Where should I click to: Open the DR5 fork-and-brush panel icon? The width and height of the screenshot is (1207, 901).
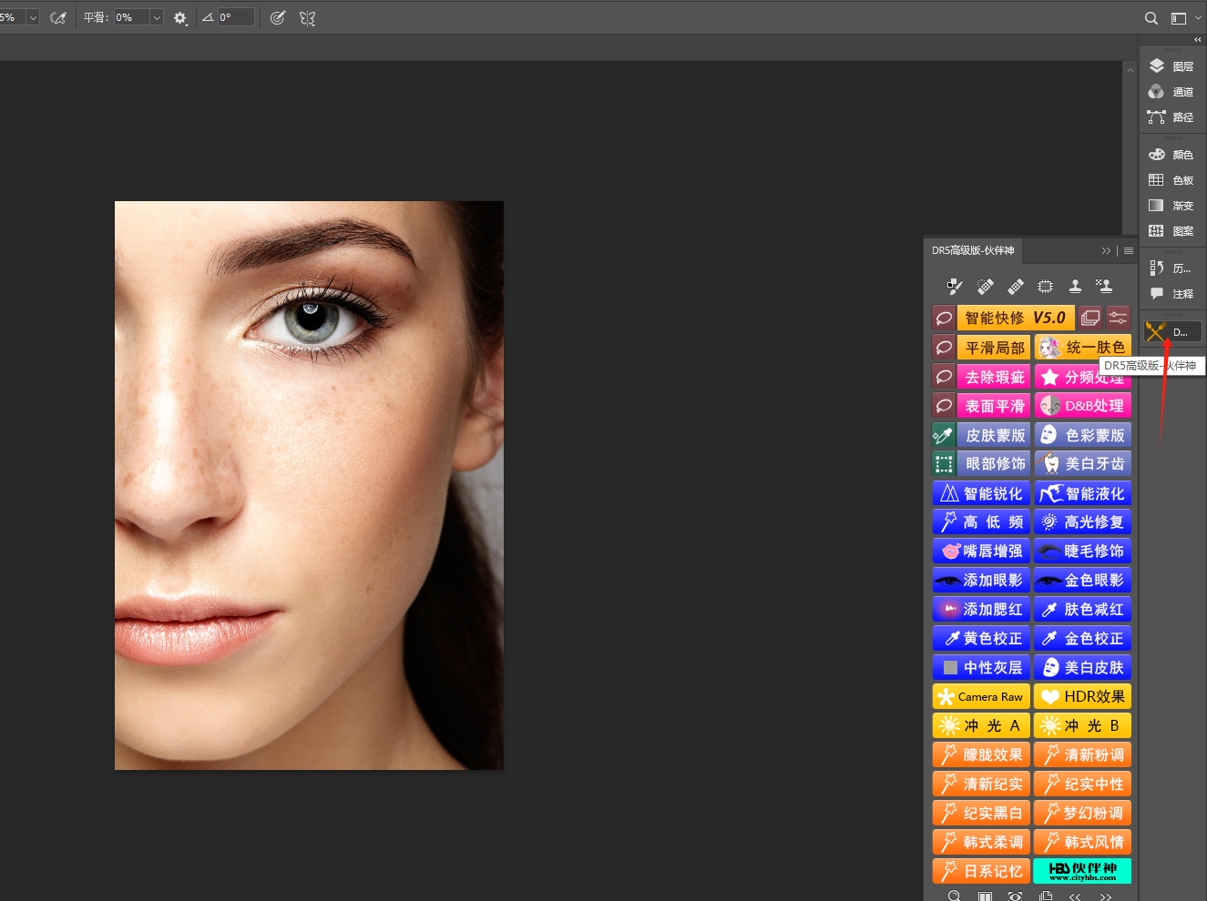1156,332
